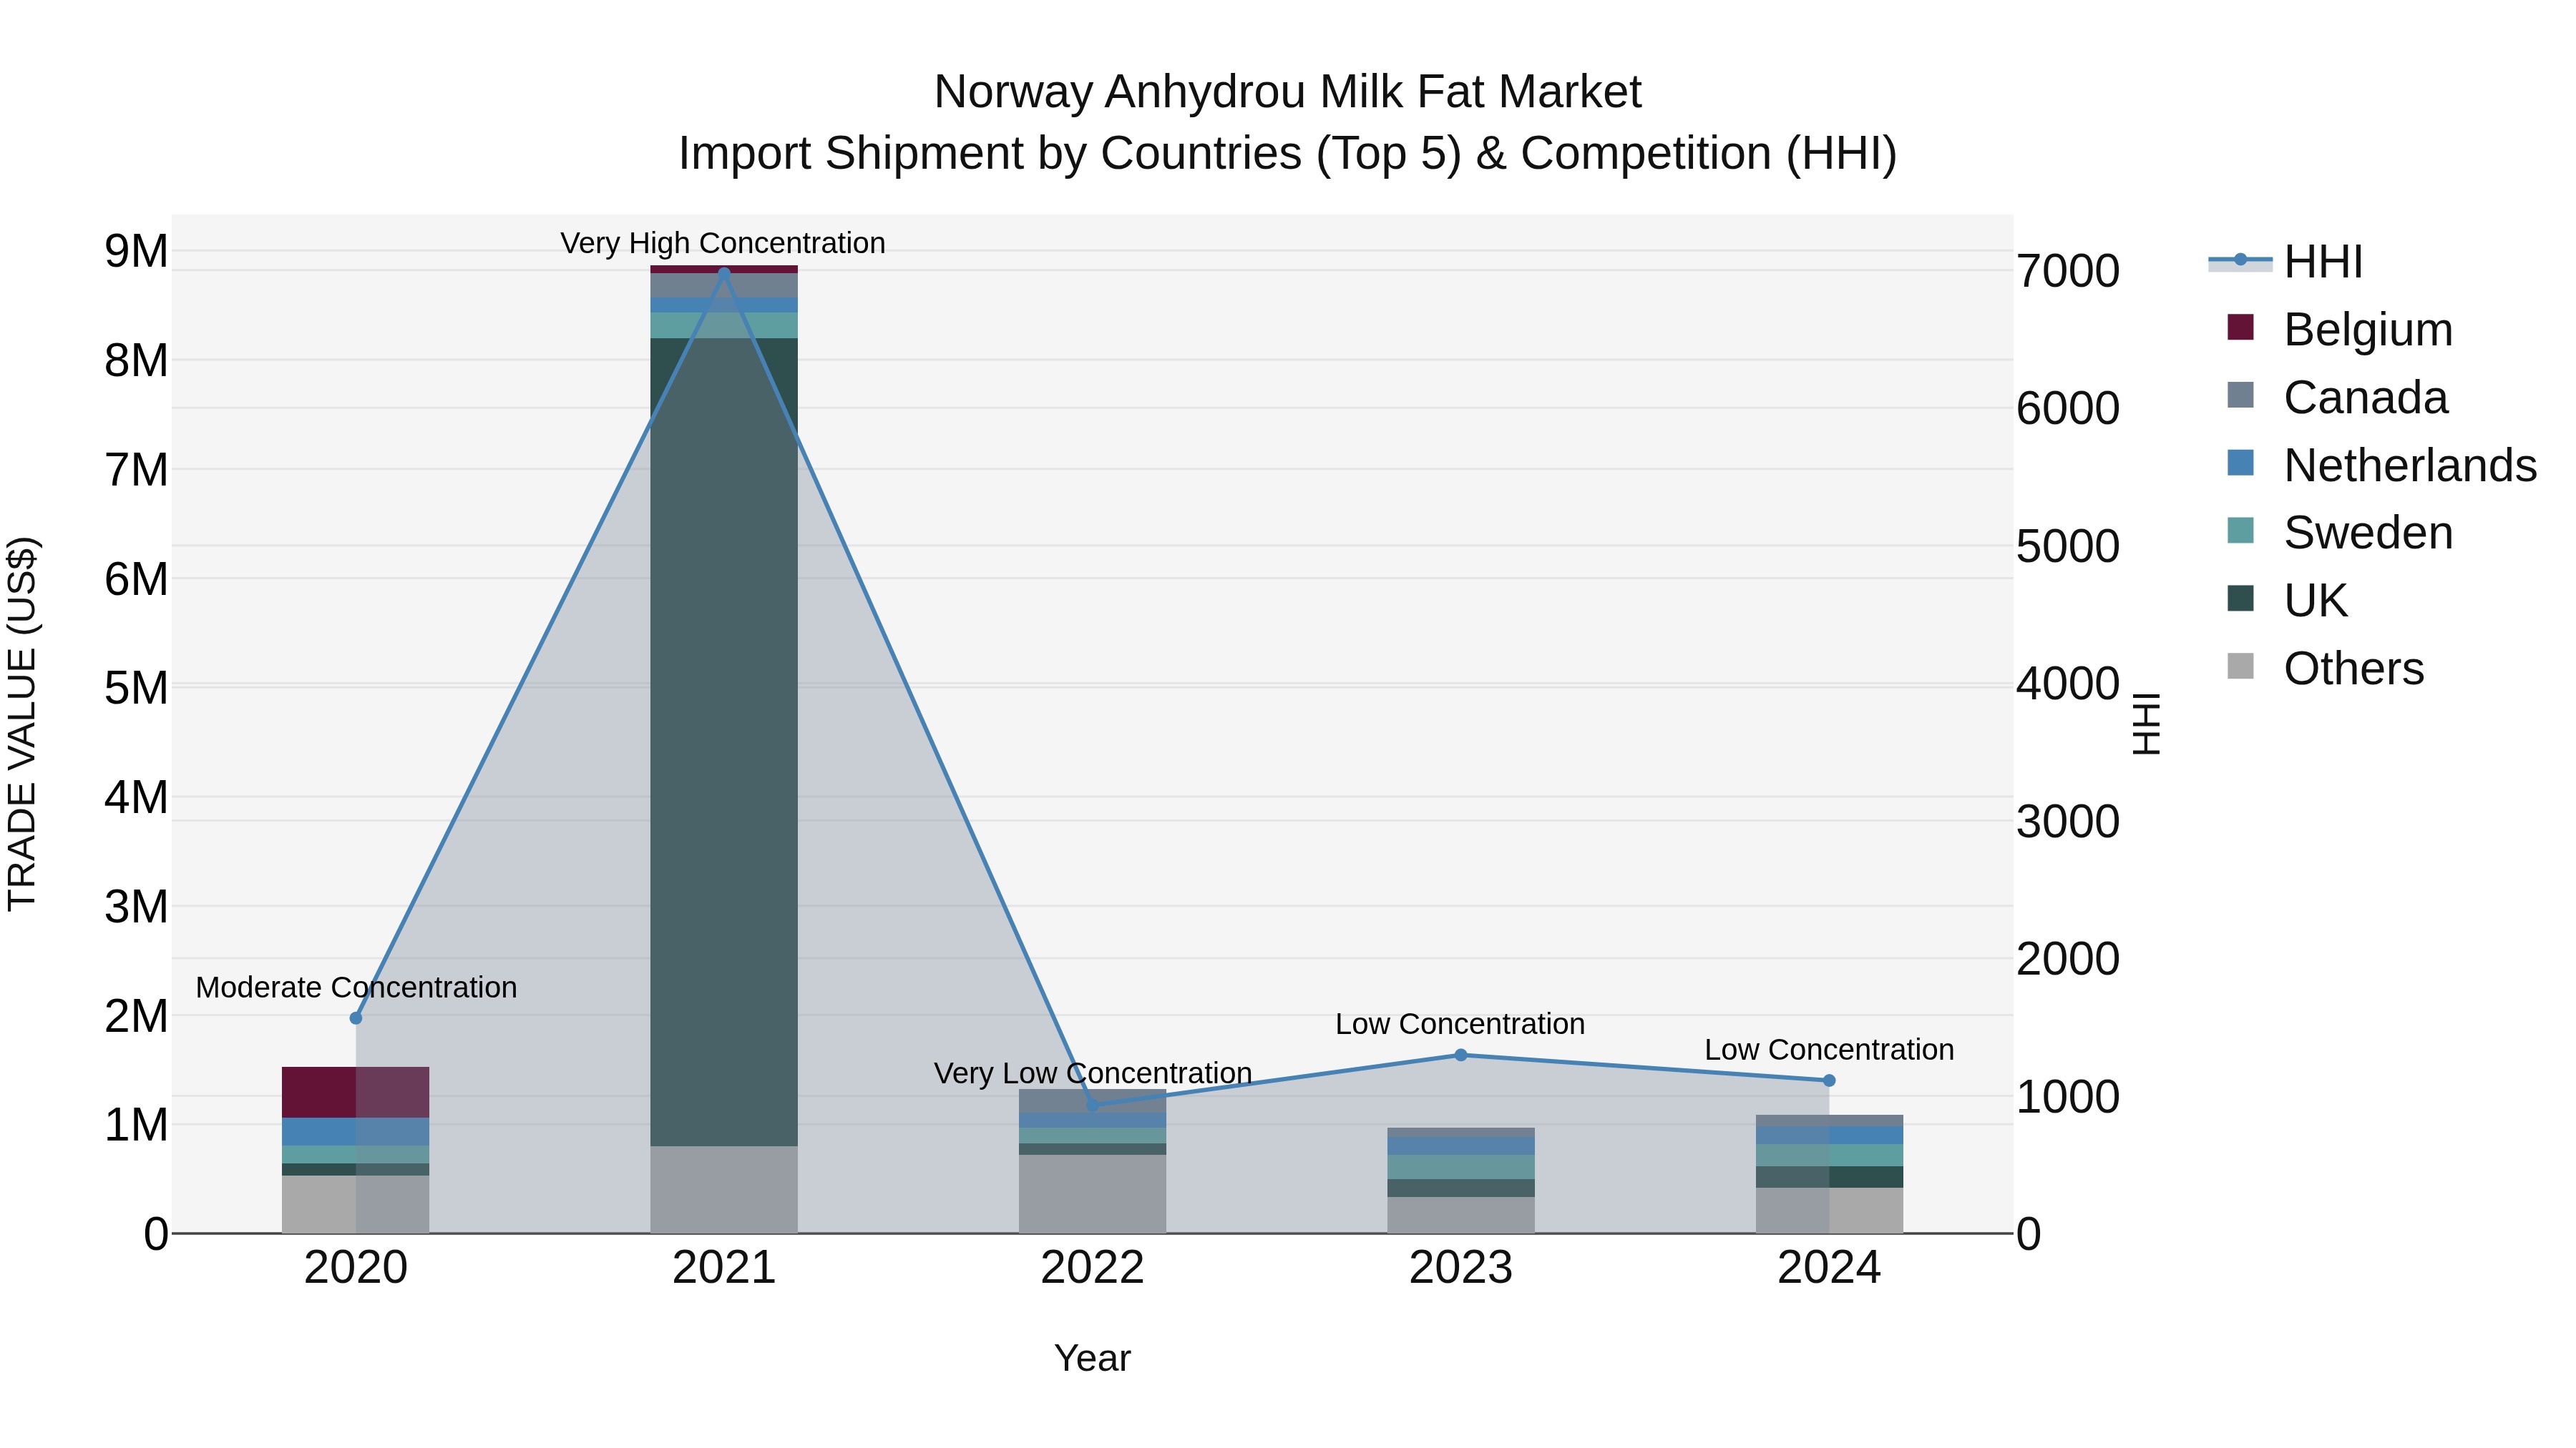The height and width of the screenshot is (1448, 2576).
Task: Click the Others segment of the 2021 bar
Action: click(x=724, y=1189)
